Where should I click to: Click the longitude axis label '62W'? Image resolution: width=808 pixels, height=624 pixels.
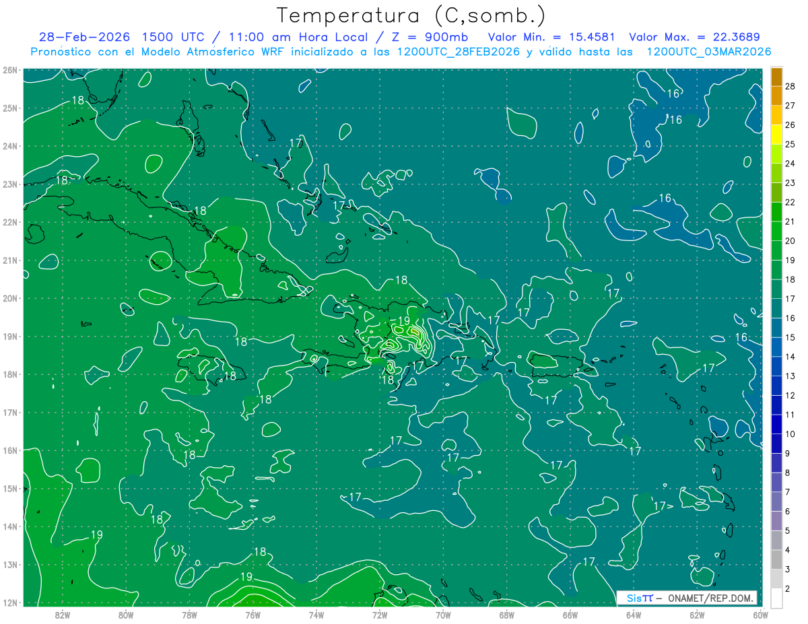pyautogui.click(x=698, y=614)
